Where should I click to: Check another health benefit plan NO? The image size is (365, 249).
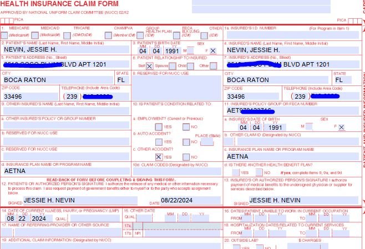(259, 172)
